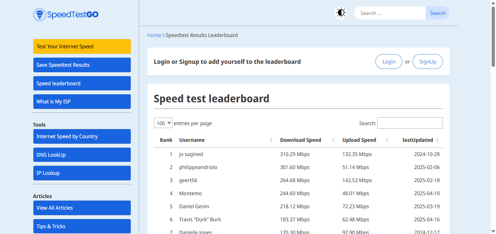Sort by Upload Speed column arrows
The height and width of the screenshot is (234, 496).
pos(387,140)
